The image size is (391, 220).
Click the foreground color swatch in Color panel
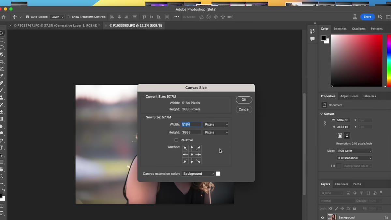(323, 38)
